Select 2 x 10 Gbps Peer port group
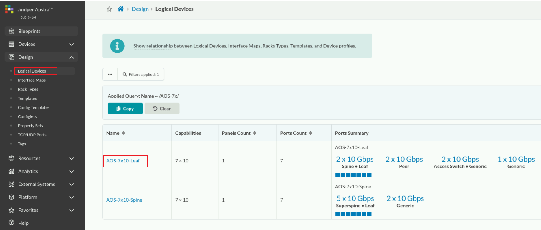Image resolution: width=541 pixels, height=230 pixels. (404, 162)
